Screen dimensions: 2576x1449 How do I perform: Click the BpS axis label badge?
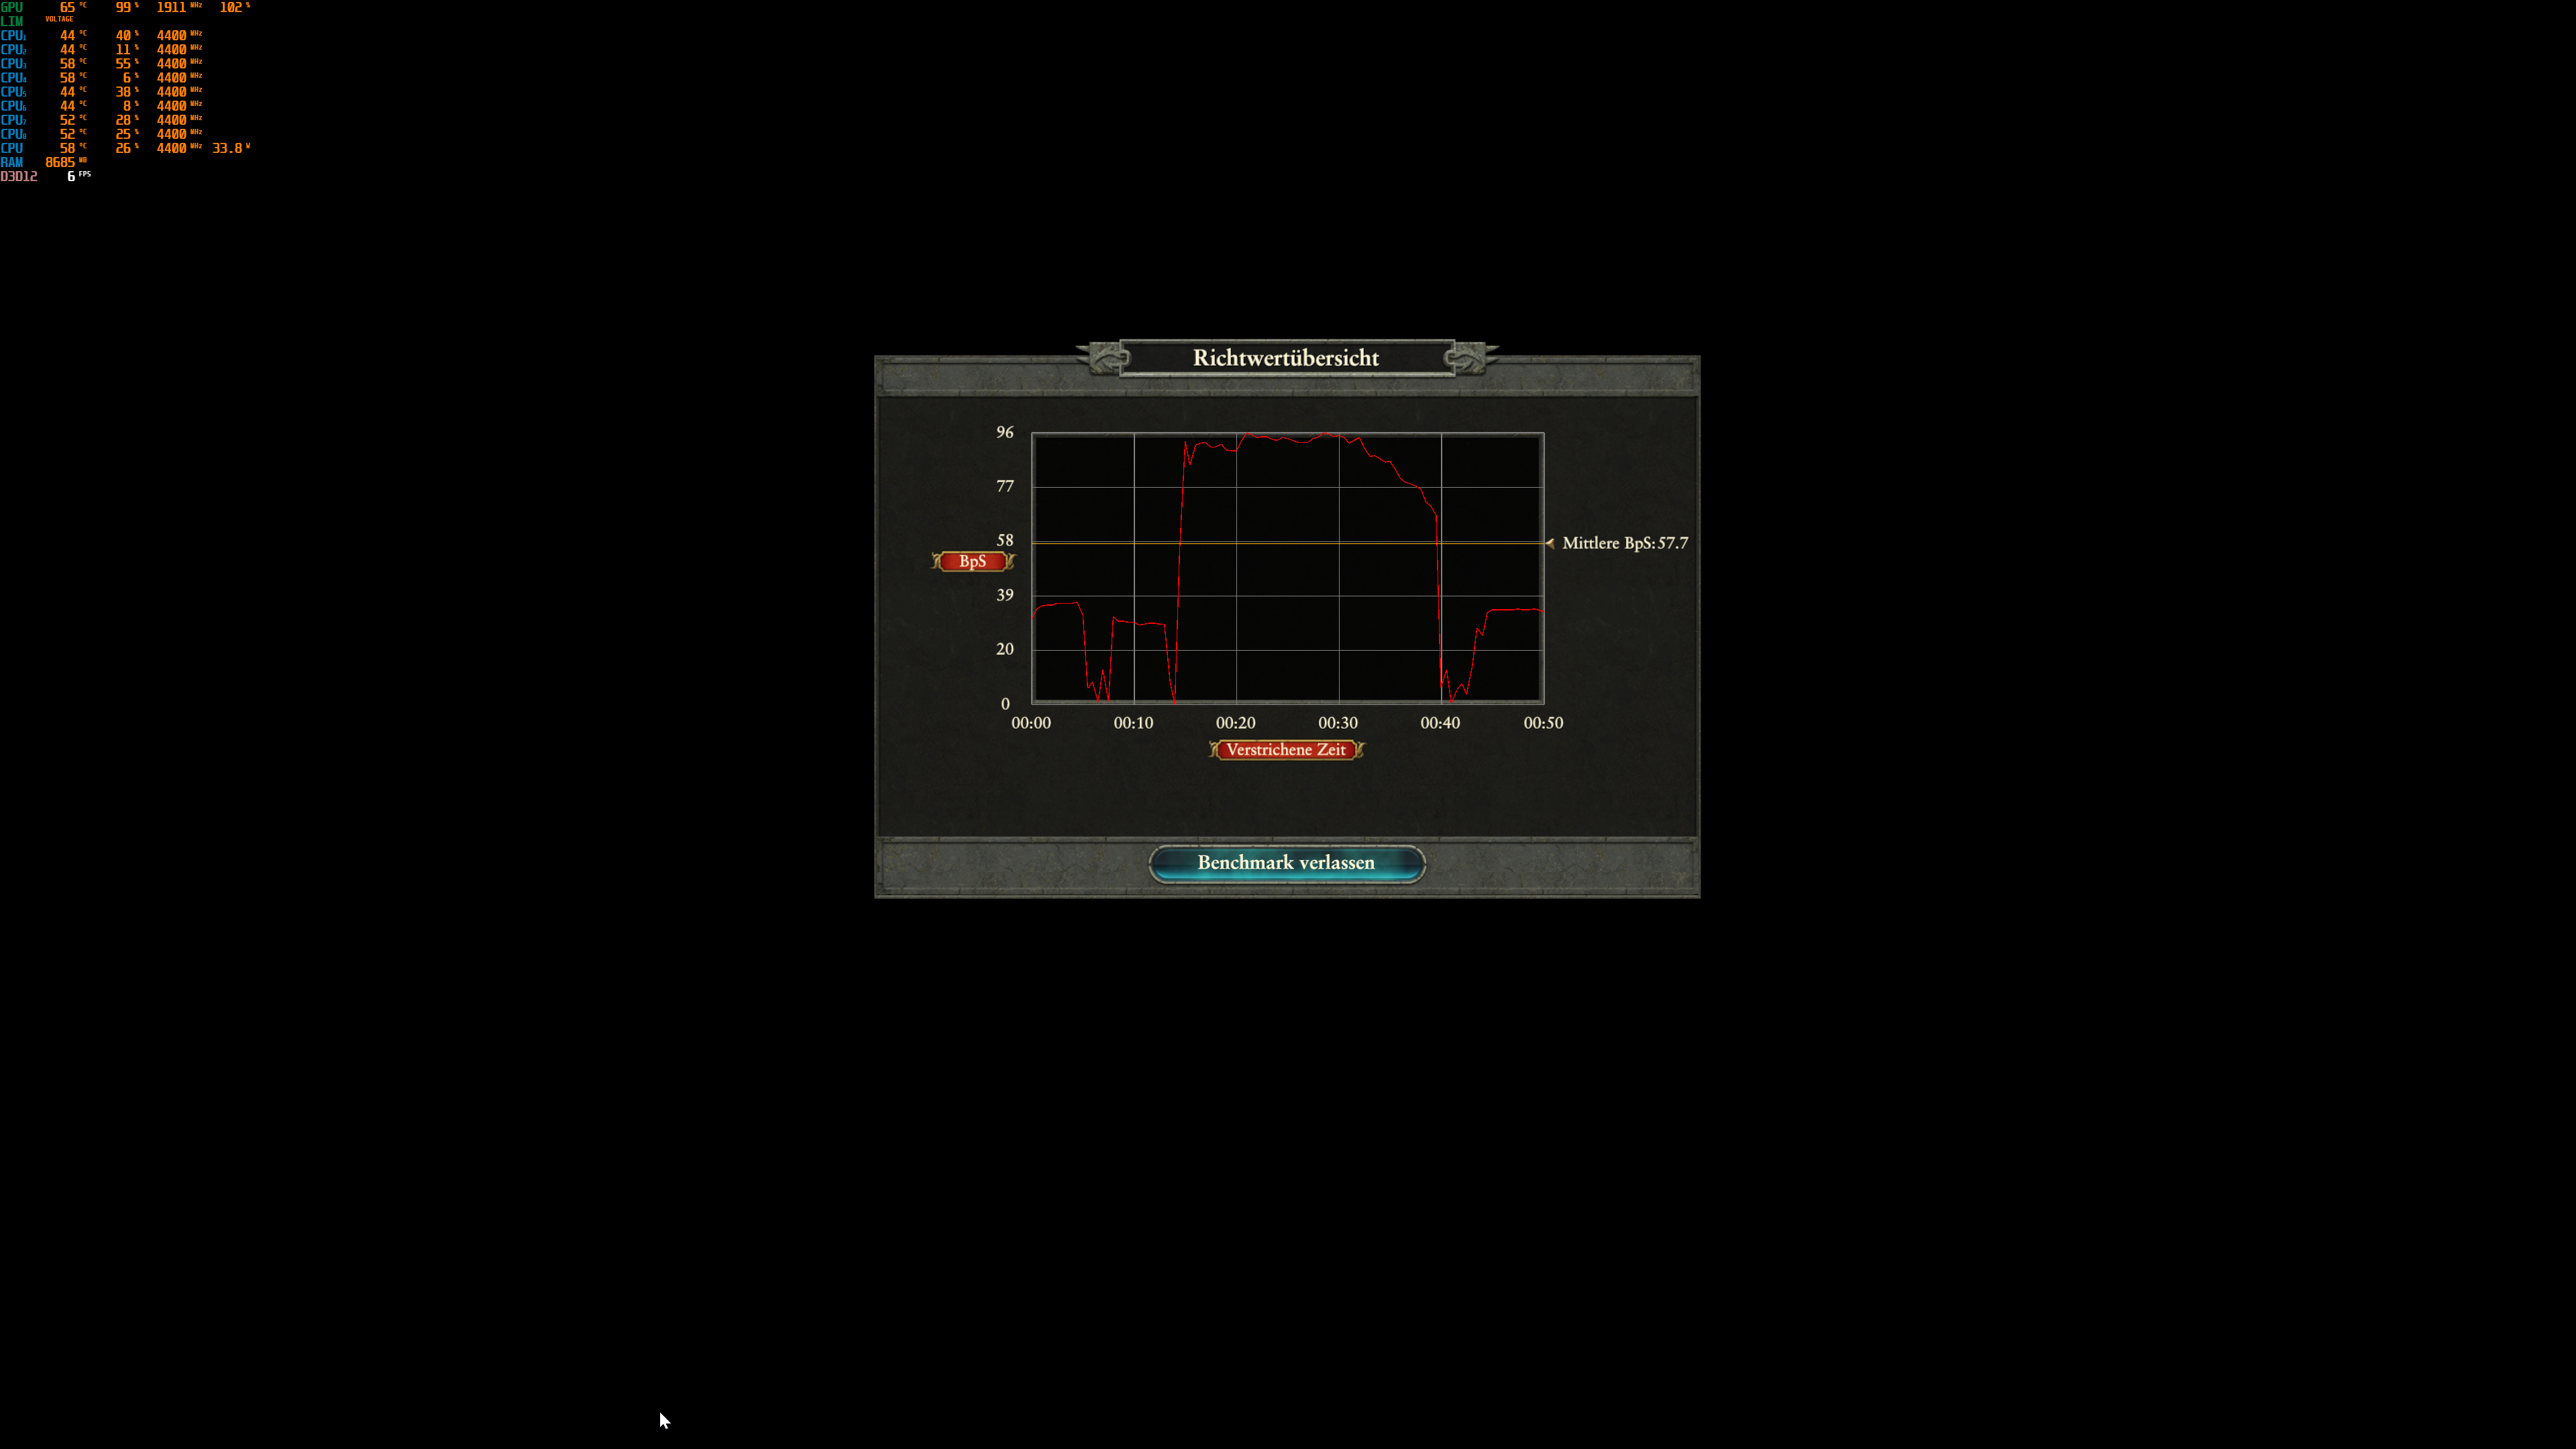coord(972,561)
